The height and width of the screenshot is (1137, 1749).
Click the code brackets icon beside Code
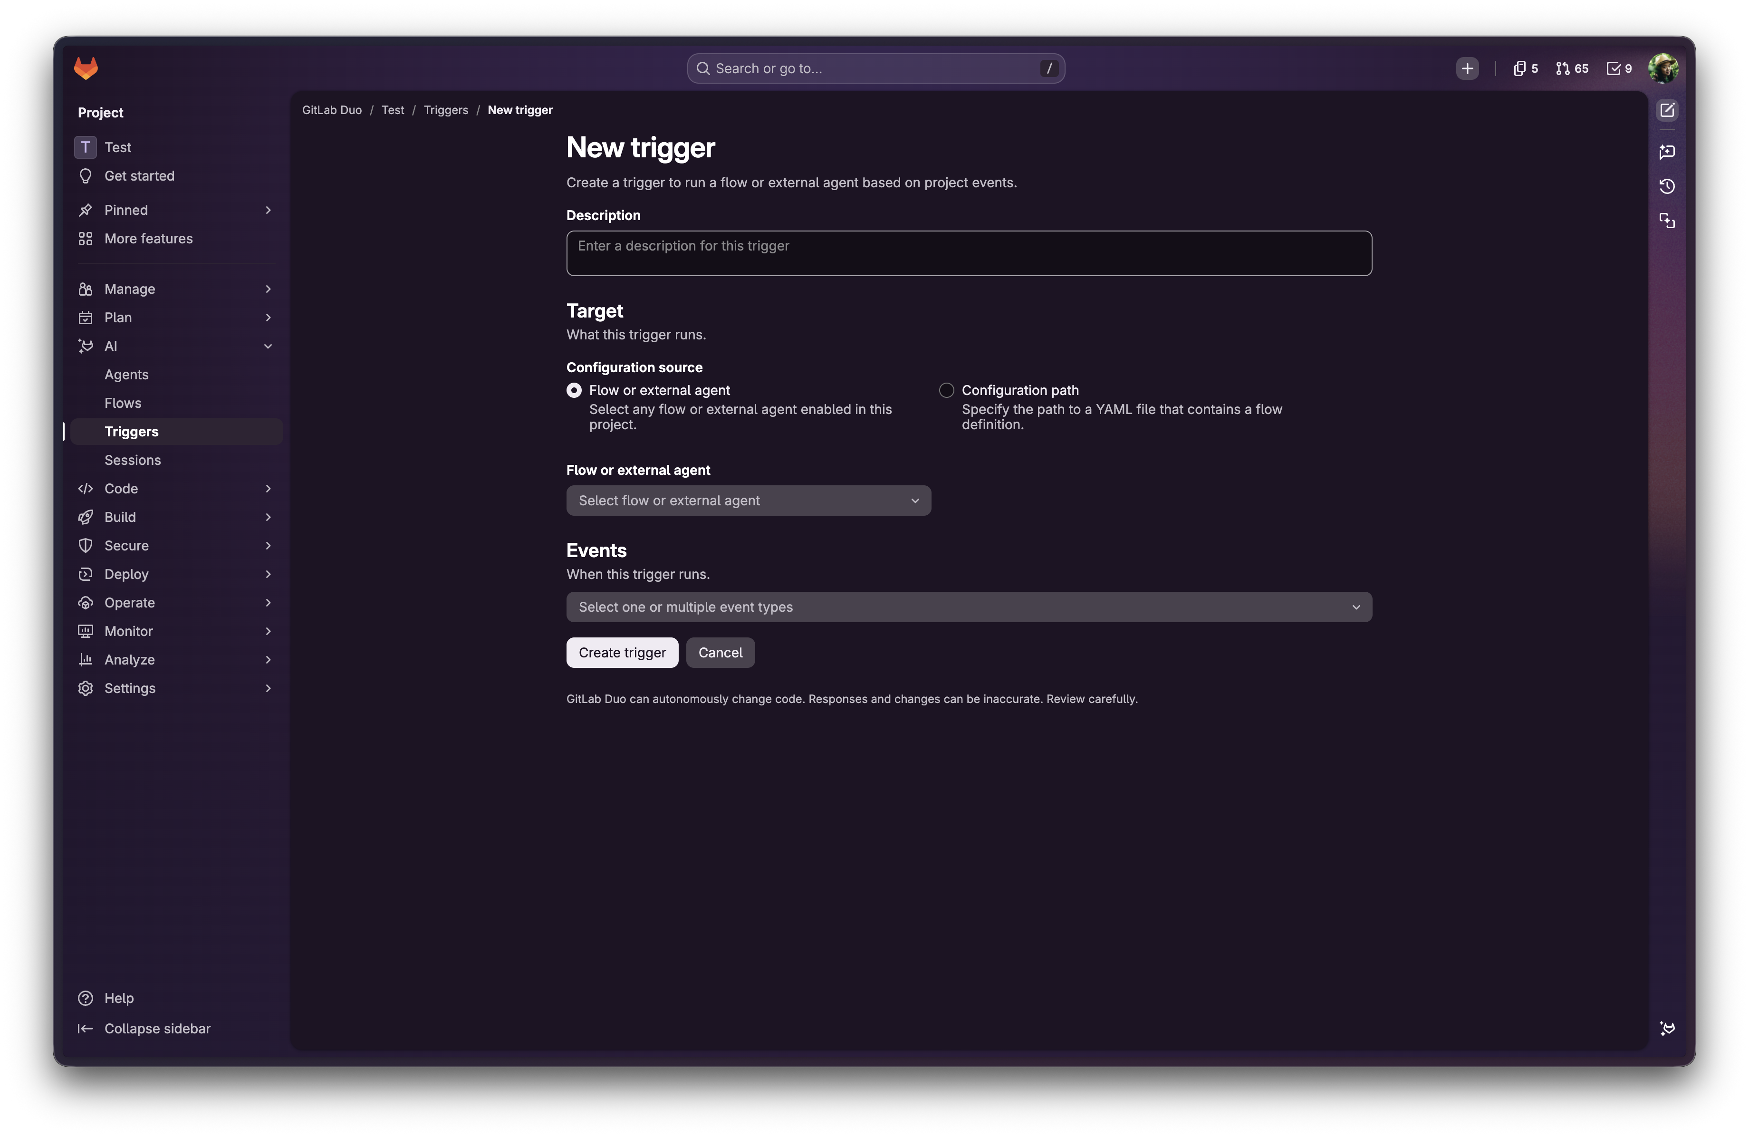click(85, 489)
